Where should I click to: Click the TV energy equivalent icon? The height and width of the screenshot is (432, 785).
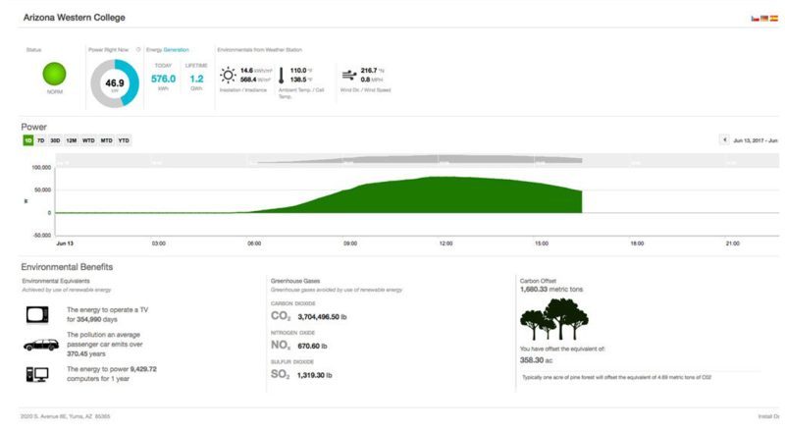36,314
